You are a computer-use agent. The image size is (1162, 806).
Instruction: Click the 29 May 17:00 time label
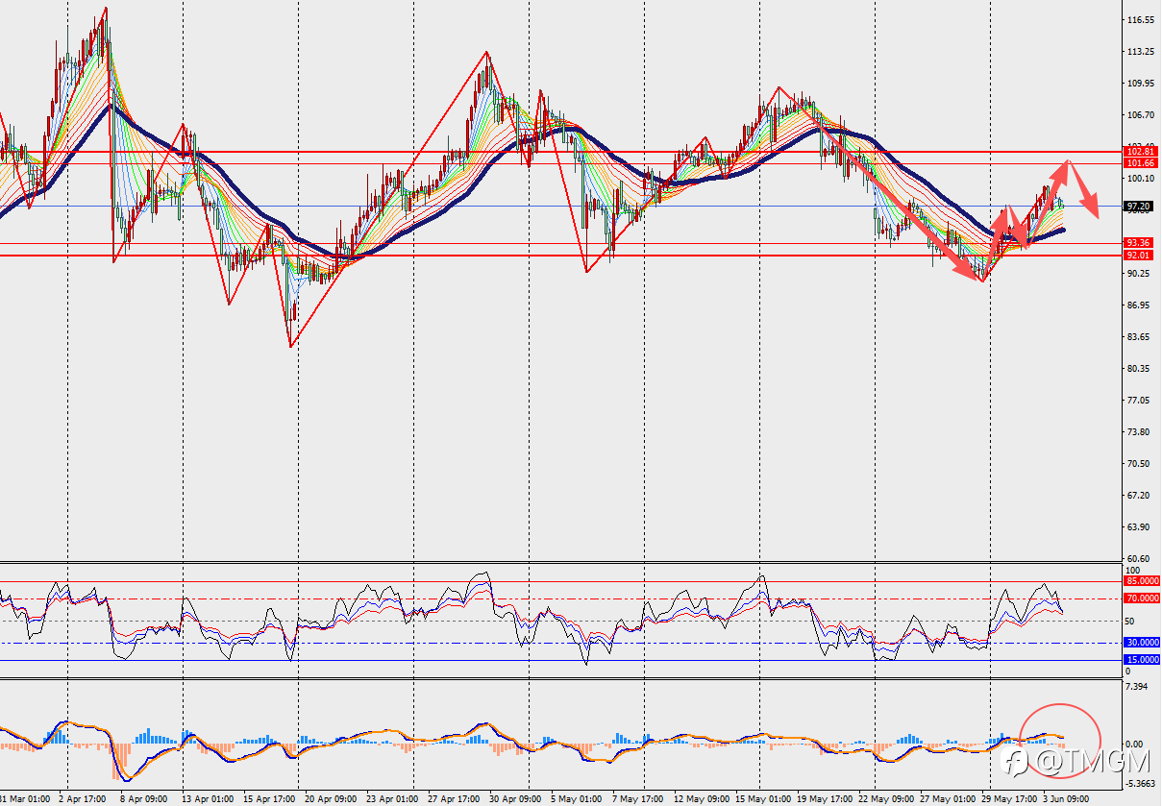tap(1008, 799)
